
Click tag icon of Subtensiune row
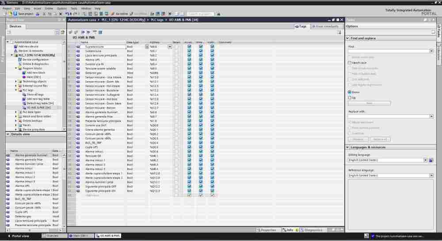click(78, 51)
